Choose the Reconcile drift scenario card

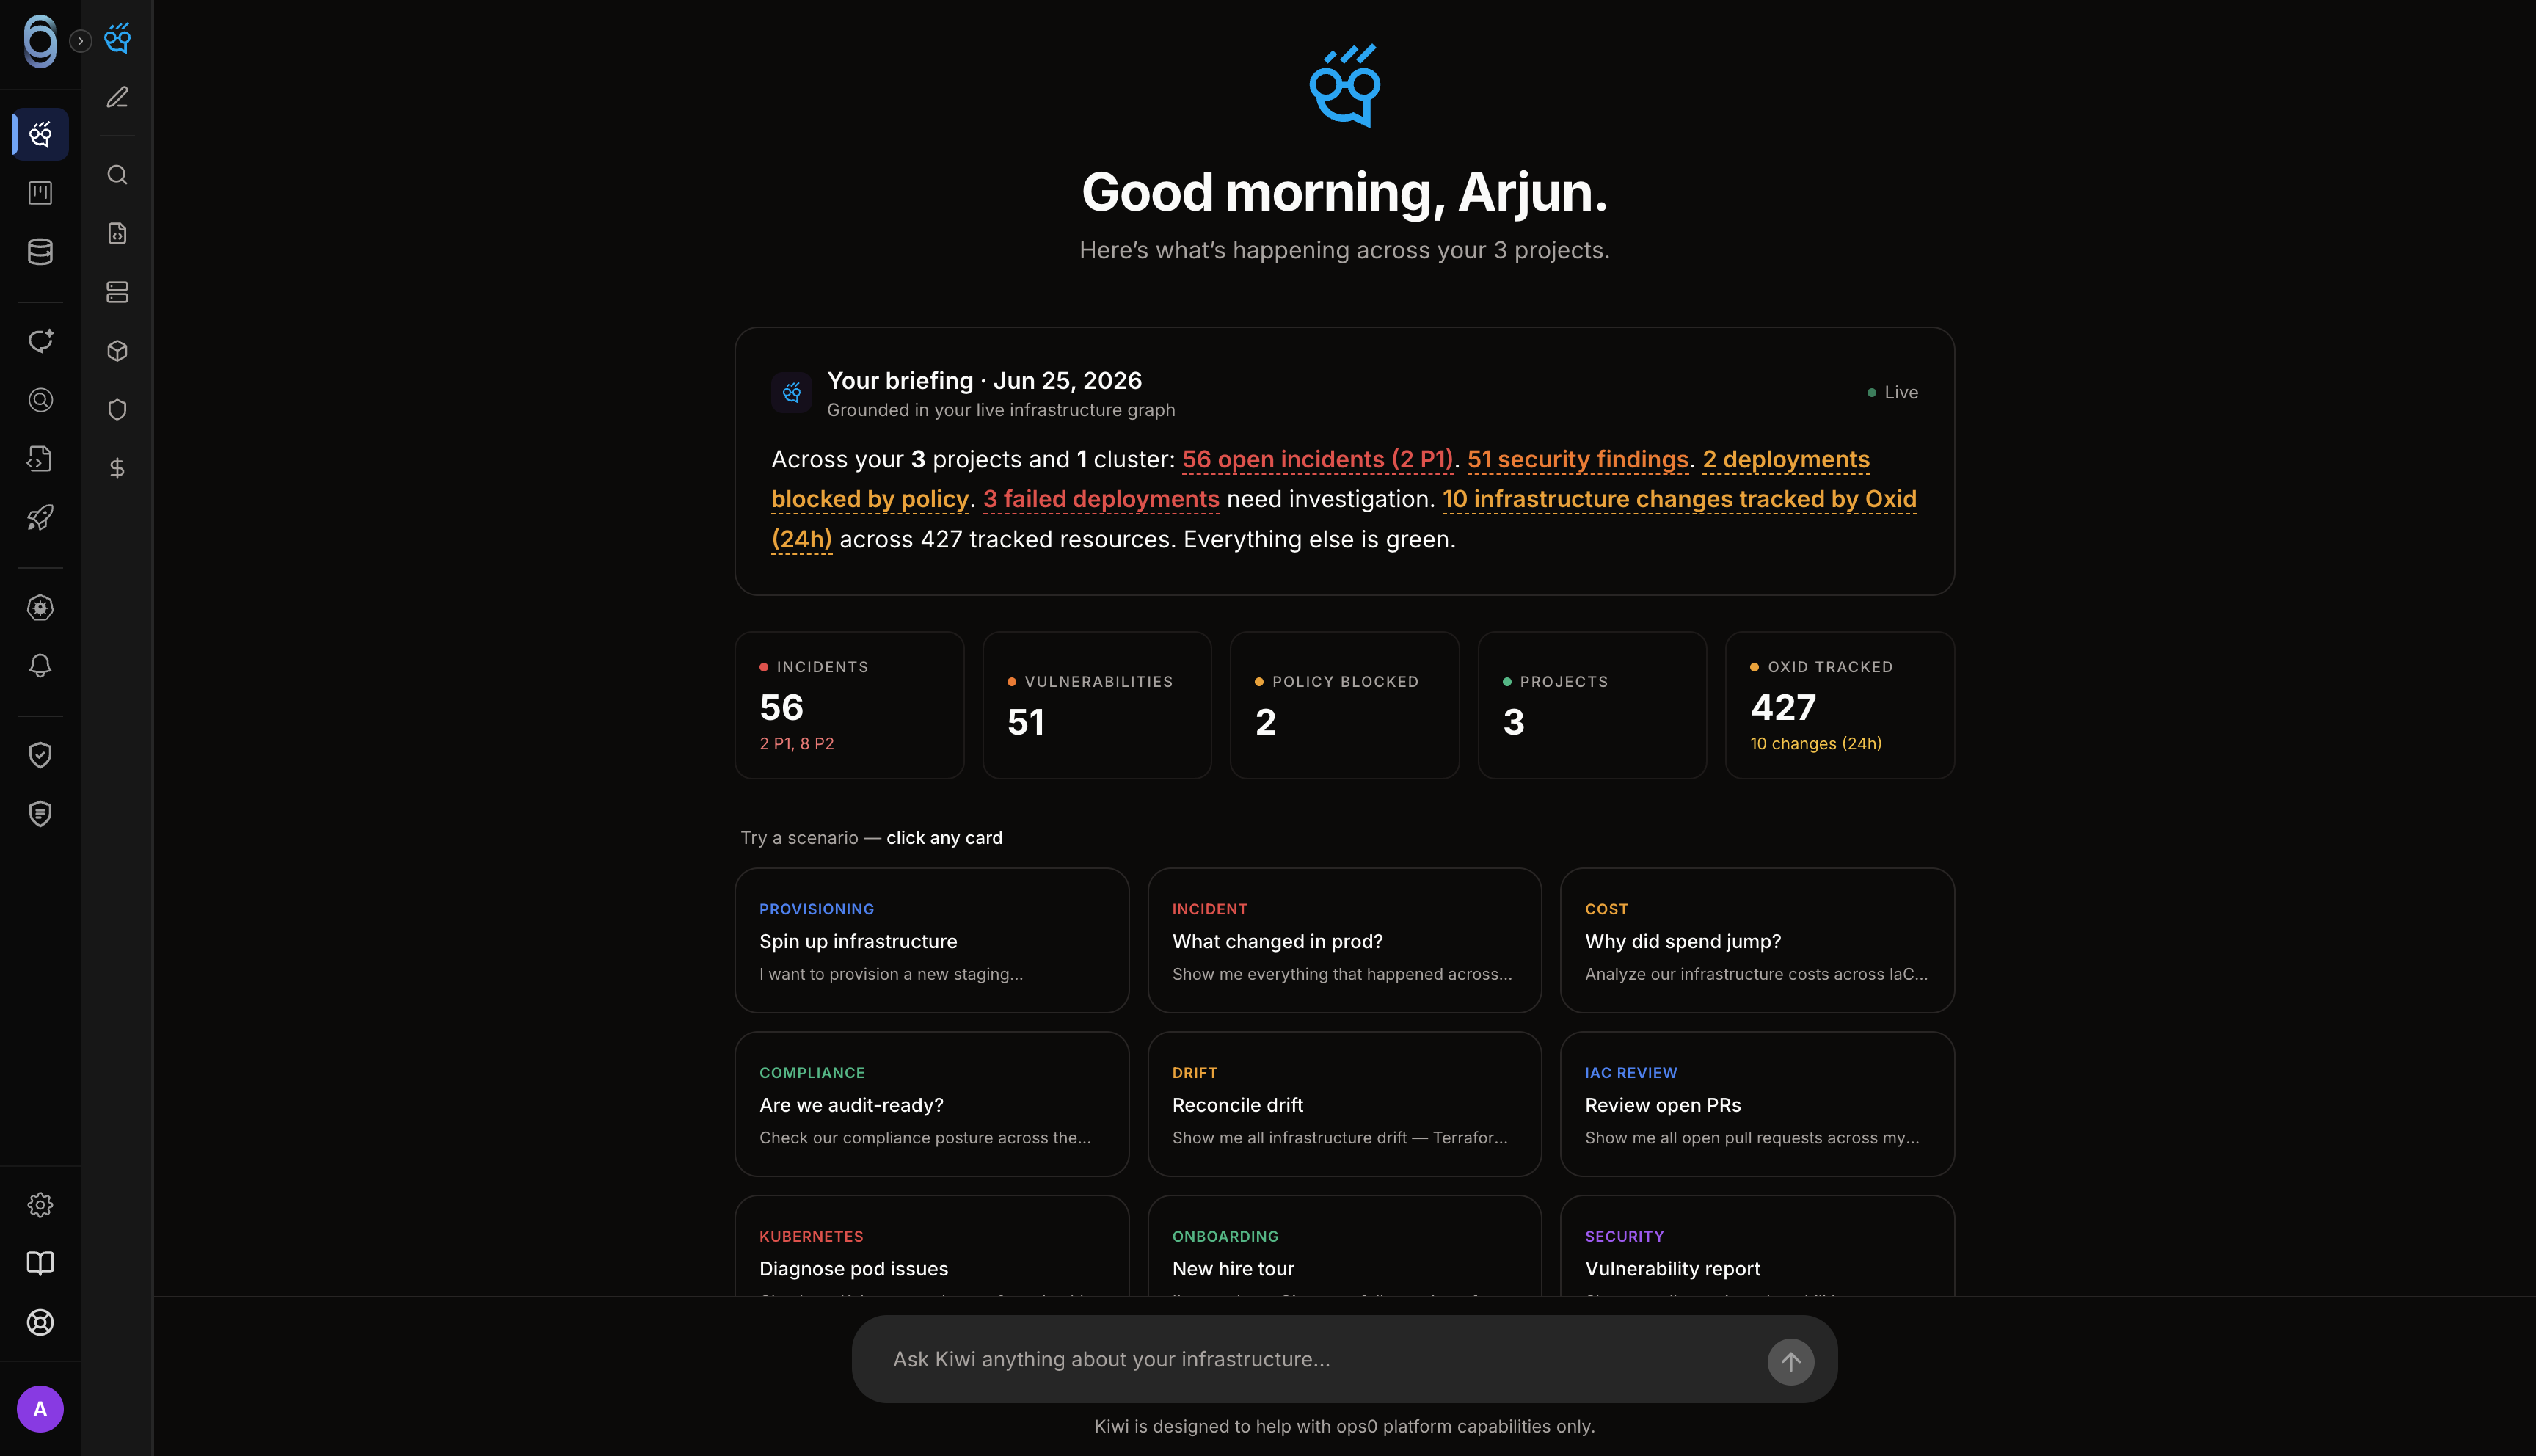tap(1344, 1104)
